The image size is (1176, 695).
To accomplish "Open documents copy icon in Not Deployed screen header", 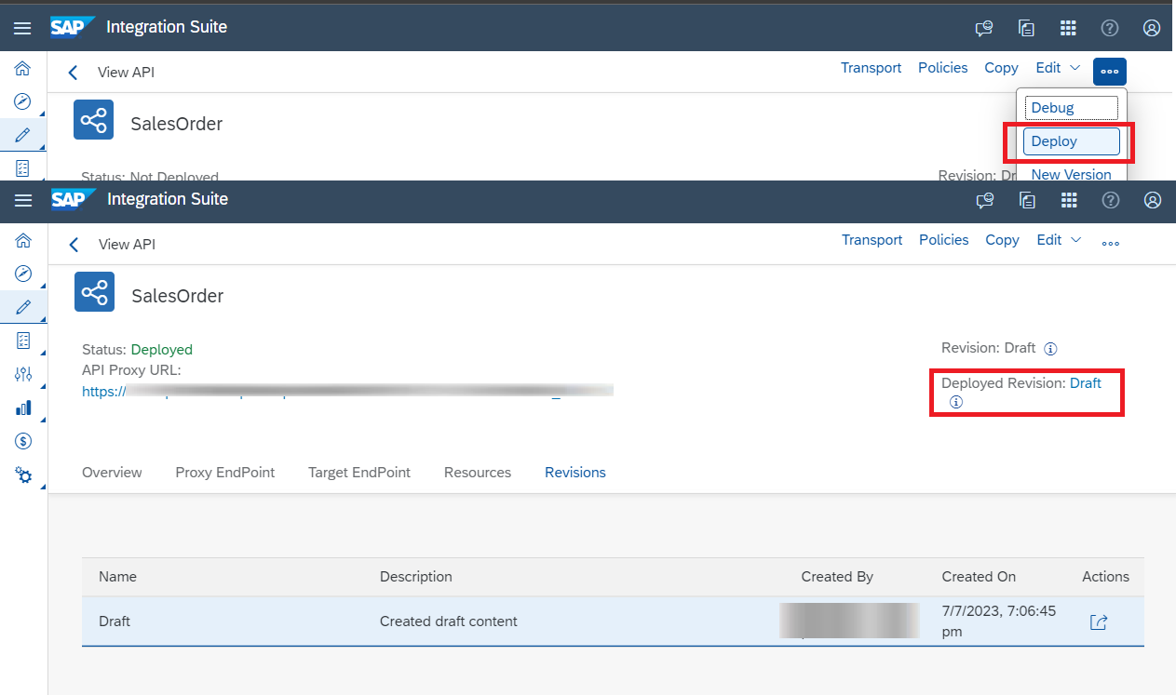I will [1026, 28].
